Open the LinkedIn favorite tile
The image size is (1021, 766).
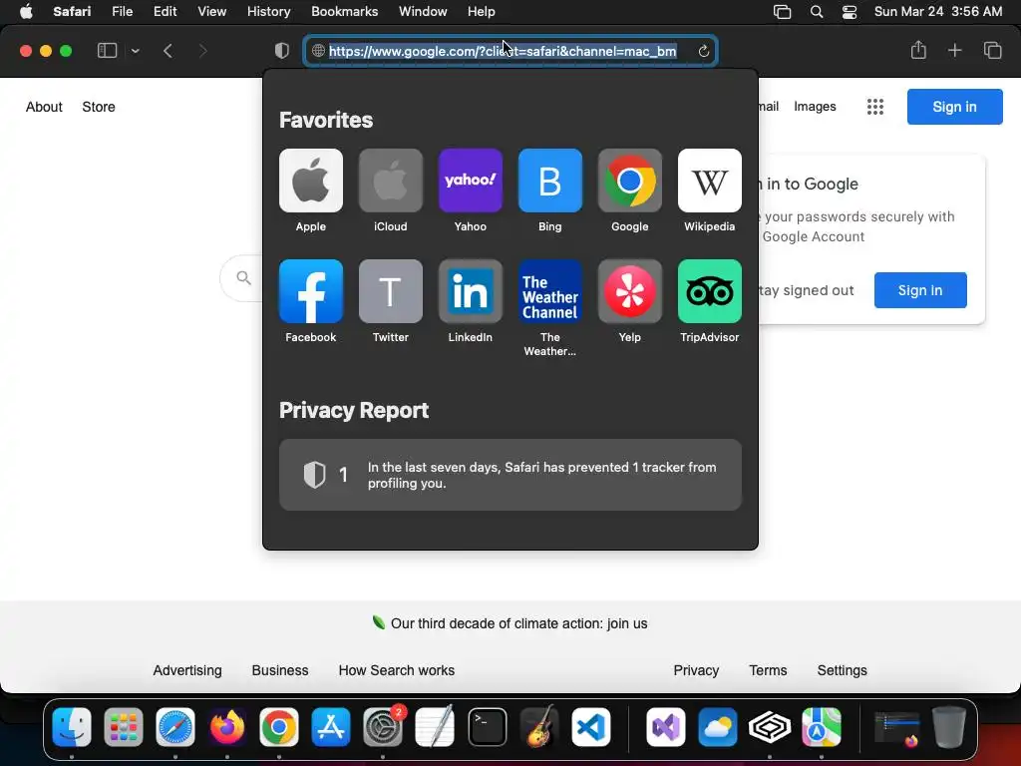tap(471, 291)
